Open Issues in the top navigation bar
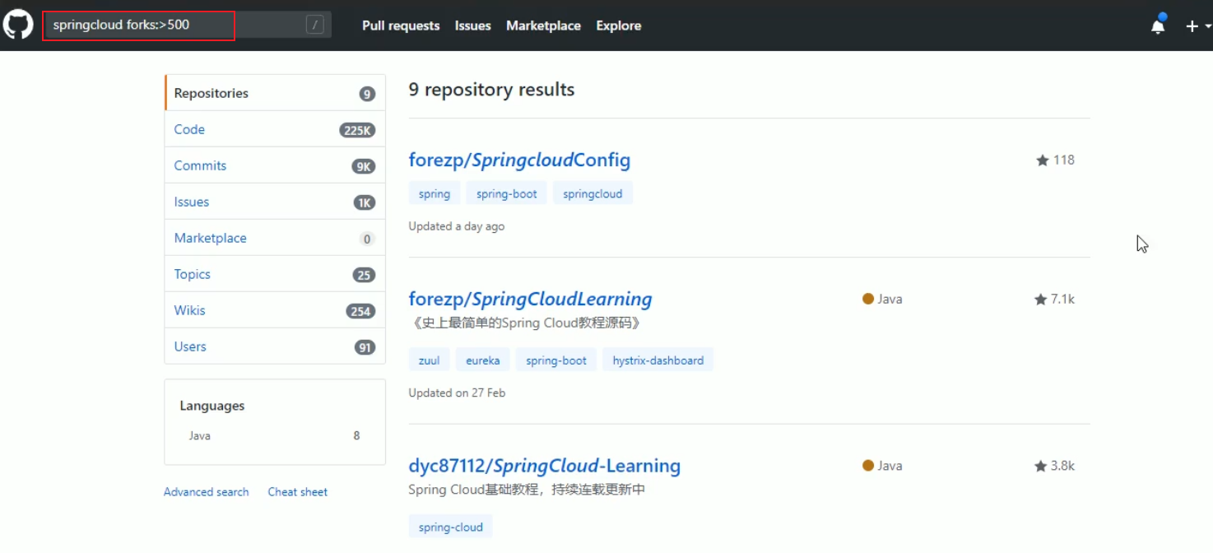This screenshot has height=553, width=1213. coord(472,26)
